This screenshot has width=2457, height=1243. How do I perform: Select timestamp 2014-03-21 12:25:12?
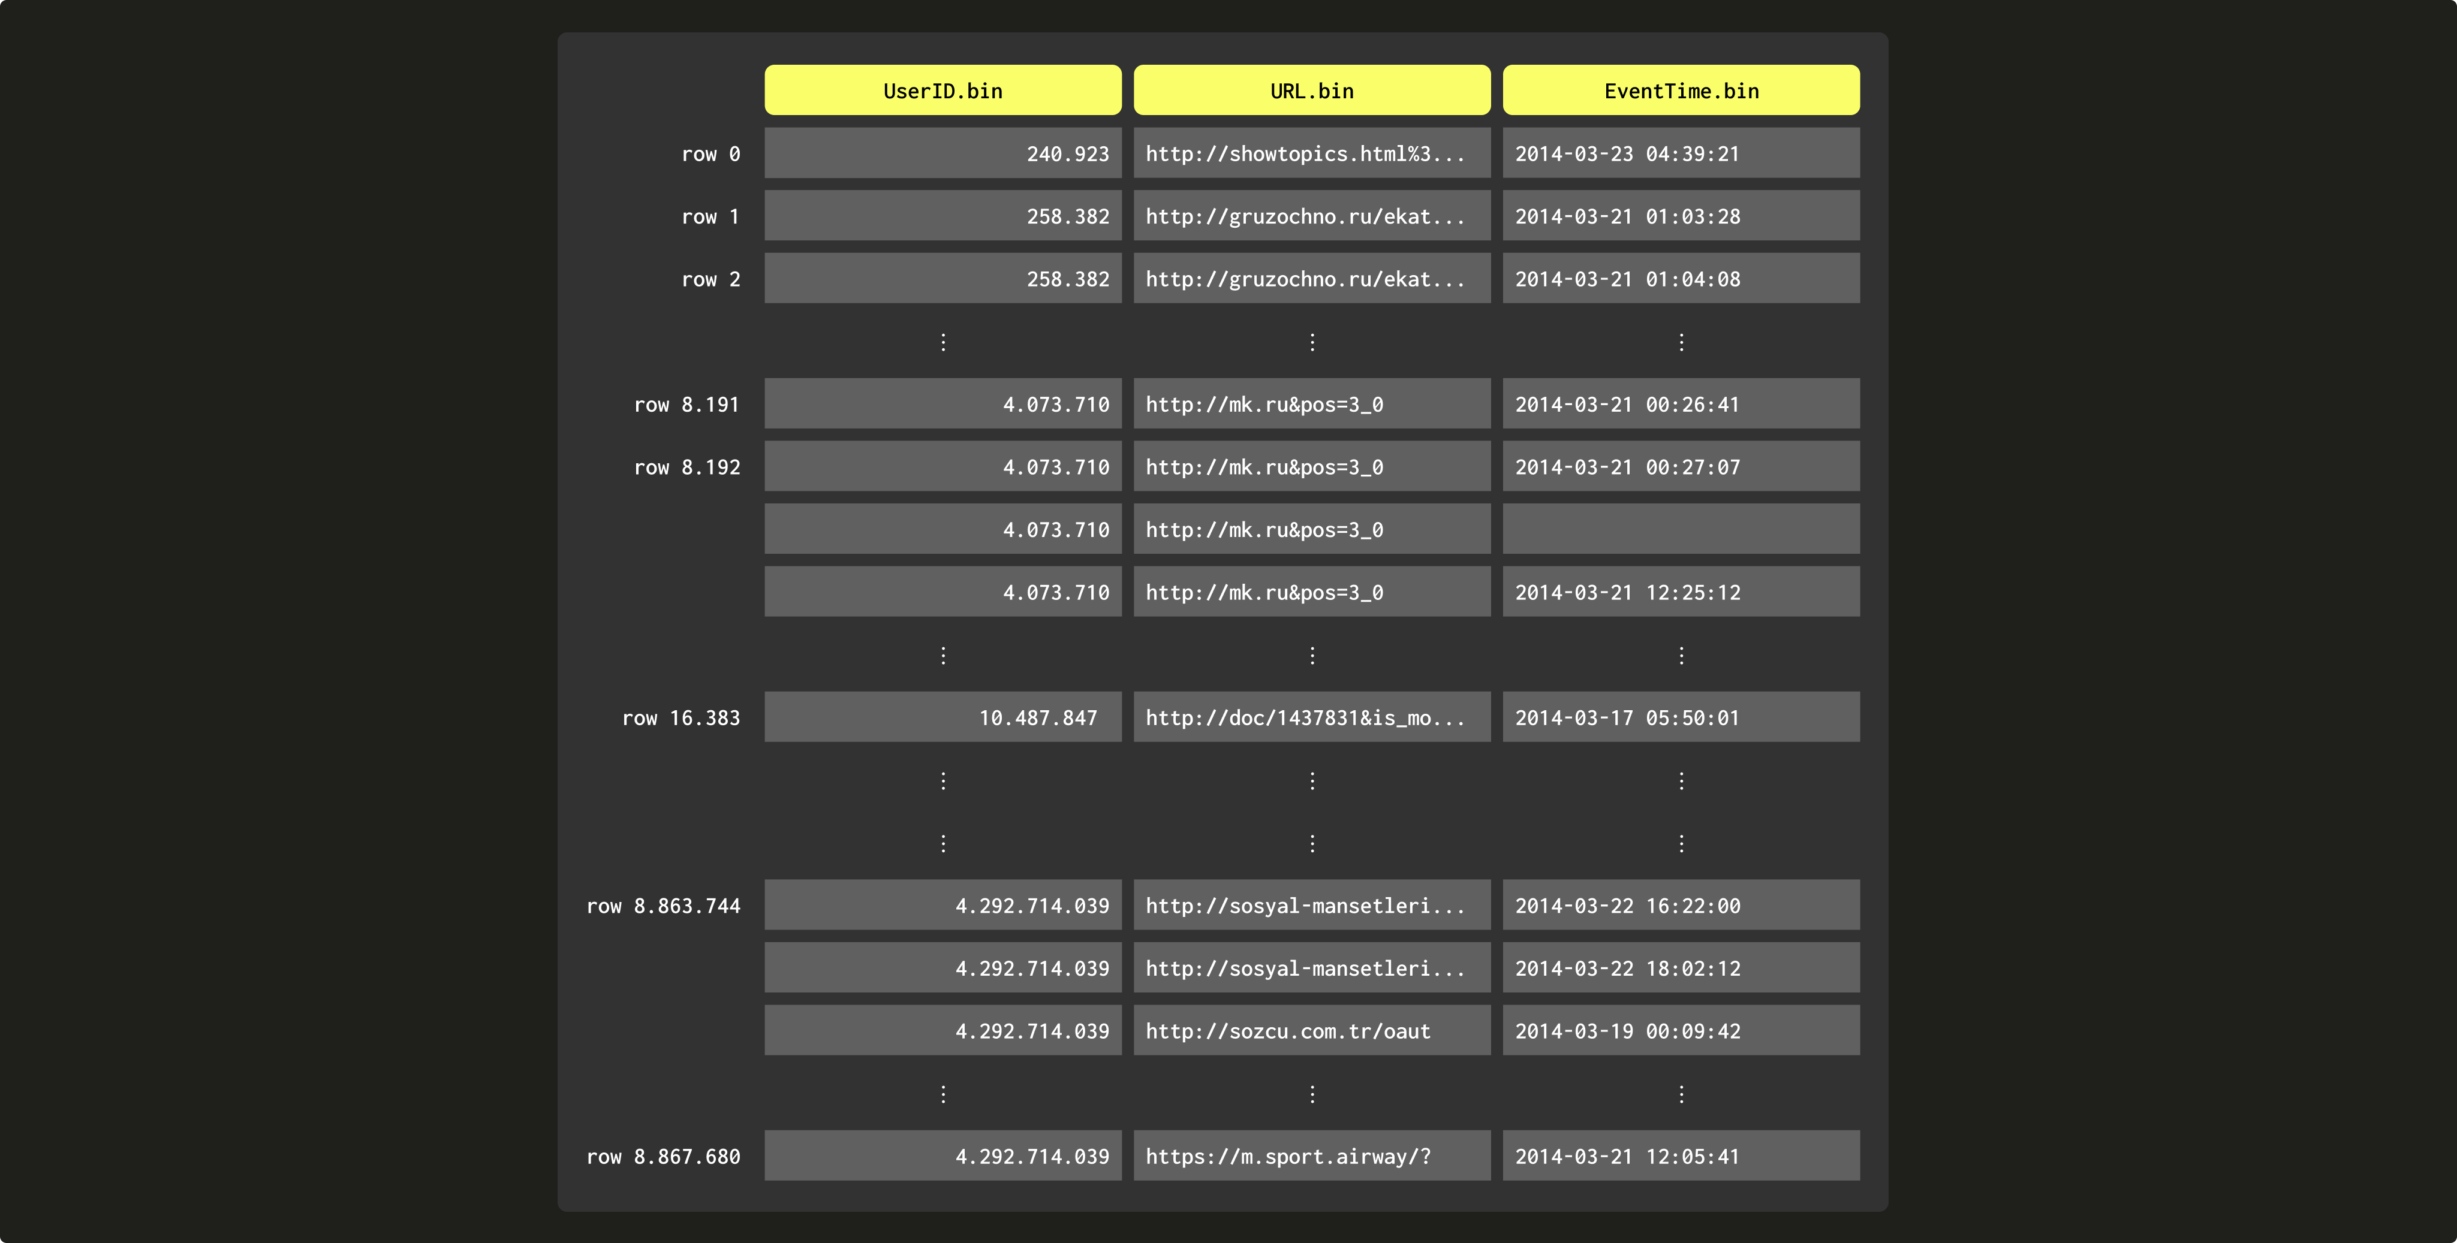point(1681,592)
